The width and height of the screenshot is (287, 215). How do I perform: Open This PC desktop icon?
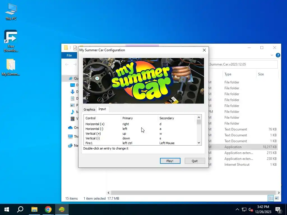click(x=11, y=12)
